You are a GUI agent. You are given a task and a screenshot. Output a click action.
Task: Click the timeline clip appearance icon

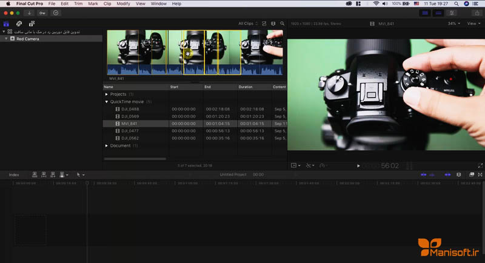tap(459, 175)
